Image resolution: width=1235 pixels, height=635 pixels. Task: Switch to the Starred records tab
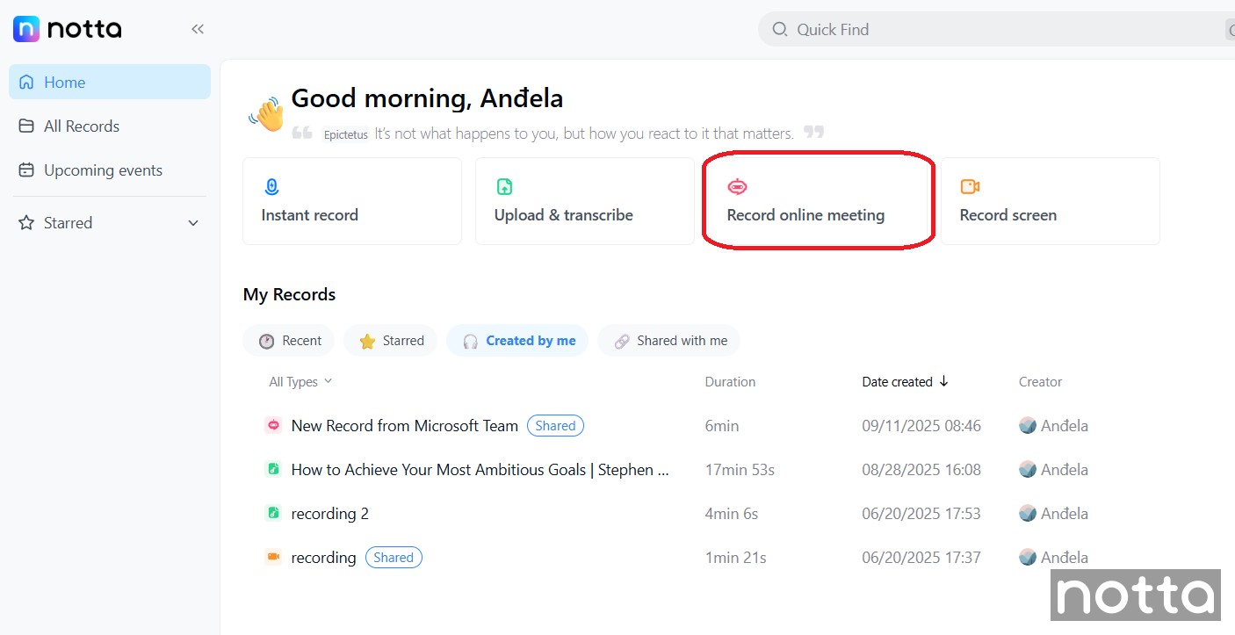point(391,341)
